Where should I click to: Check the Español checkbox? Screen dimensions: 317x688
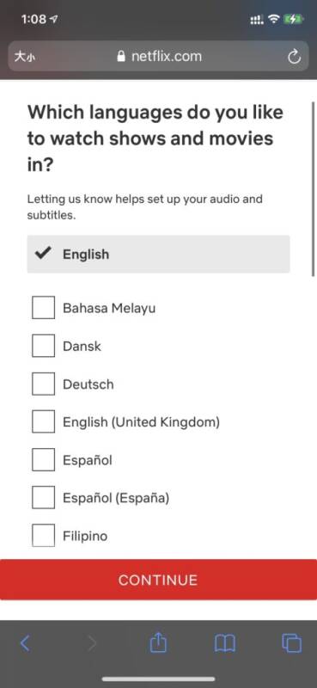point(44,459)
